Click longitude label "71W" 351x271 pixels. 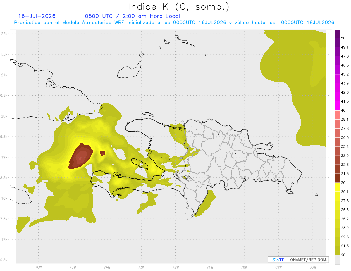[x=210, y=267]
